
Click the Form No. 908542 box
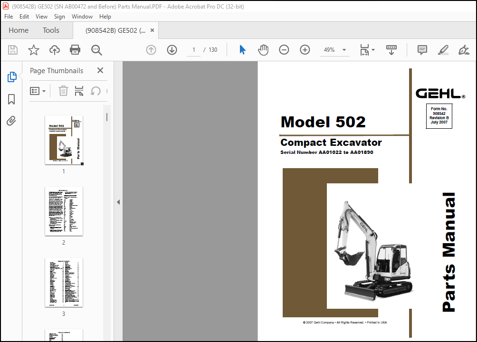click(x=439, y=116)
